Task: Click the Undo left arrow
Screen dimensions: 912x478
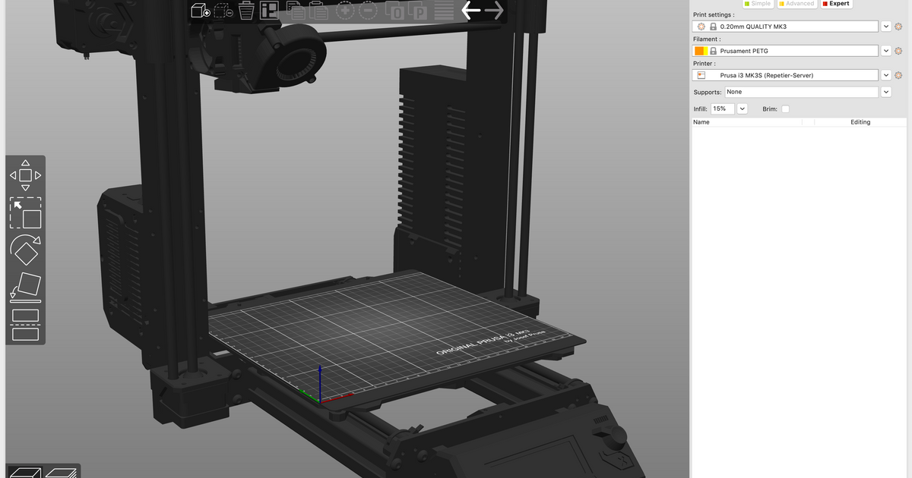Action: (471, 11)
